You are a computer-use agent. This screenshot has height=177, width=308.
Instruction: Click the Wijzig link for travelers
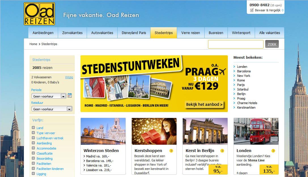tap(69, 77)
